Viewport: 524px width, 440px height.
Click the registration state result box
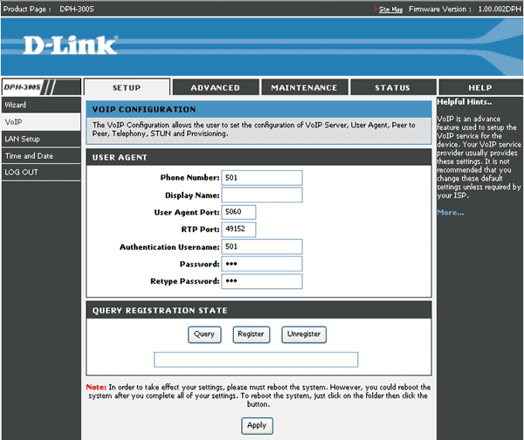click(256, 360)
